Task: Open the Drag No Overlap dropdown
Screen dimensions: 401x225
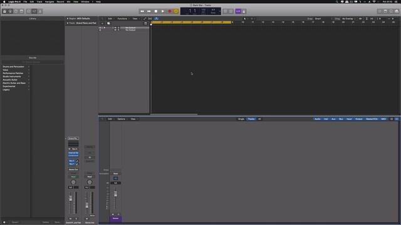Action: click(x=348, y=19)
